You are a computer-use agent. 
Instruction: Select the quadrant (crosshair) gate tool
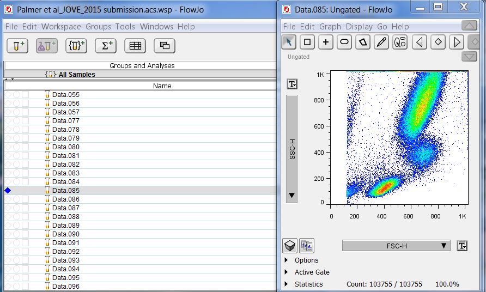pos(325,42)
